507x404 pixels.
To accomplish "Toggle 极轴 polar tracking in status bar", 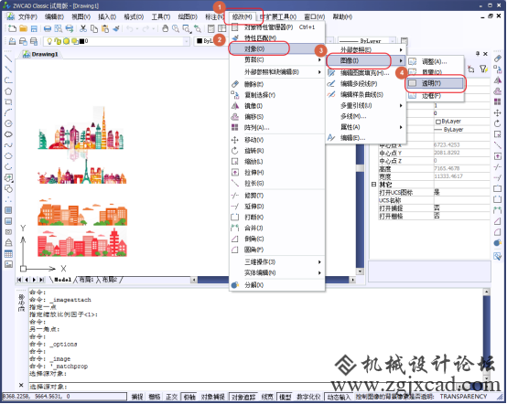I will (189, 397).
